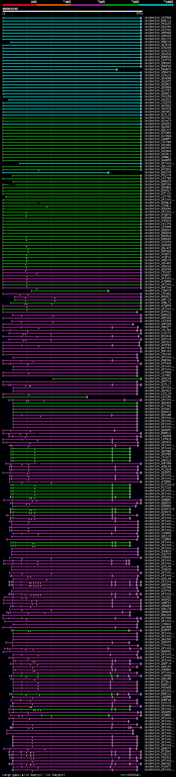
Task: Select UniRef100_B9H529 label
Action: click(x=158, y=57)
